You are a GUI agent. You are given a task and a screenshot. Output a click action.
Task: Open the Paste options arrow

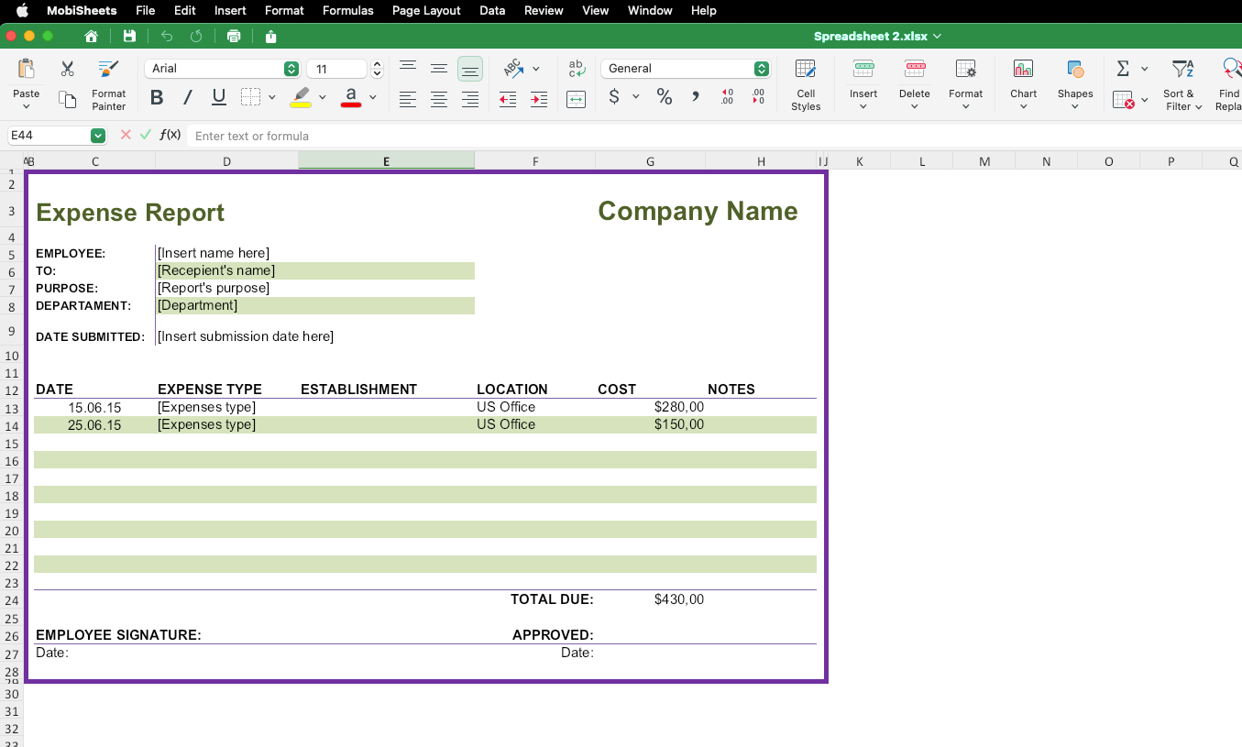(27, 106)
